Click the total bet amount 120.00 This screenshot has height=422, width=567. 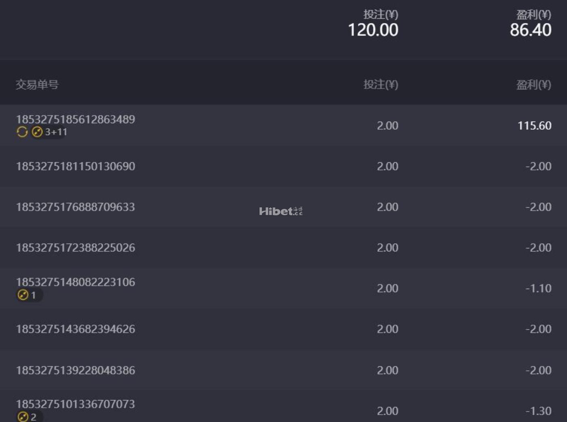pyautogui.click(x=373, y=30)
